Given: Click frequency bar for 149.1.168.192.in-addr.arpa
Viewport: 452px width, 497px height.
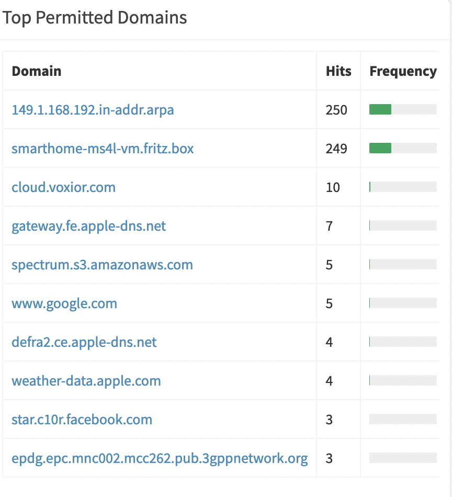Looking at the screenshot, I should point(403,109).
